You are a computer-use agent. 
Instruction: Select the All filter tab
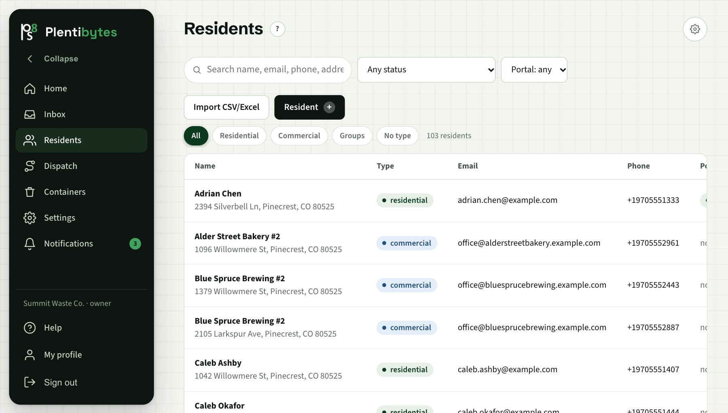pyautogui.click(x=196, y=136)
